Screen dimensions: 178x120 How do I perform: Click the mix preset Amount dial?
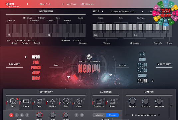110,75
